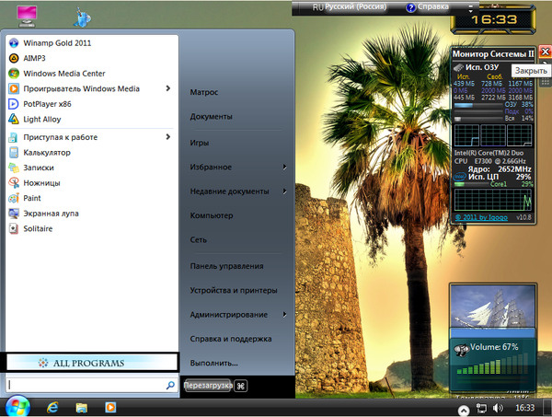This screenshot has width=552, height=417.
Task: Open Ножницы snipping tool
Action: 42,183
